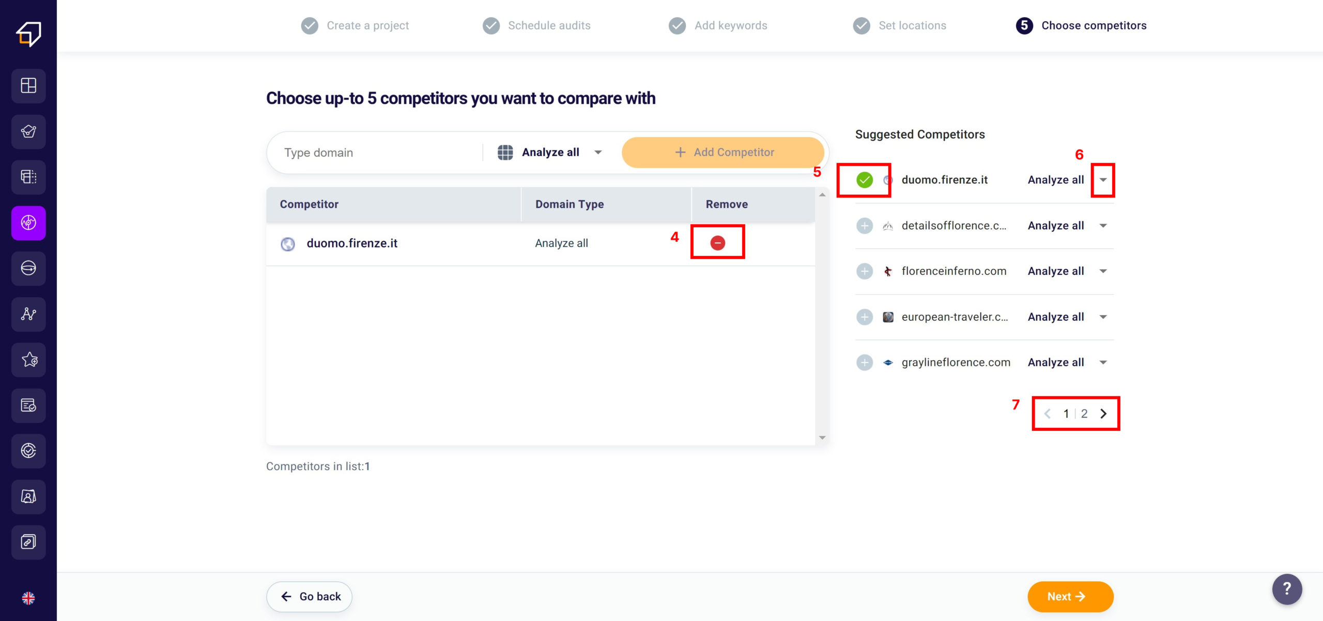Open the competitor radar icon in sidebar

(x=28, y=223)
